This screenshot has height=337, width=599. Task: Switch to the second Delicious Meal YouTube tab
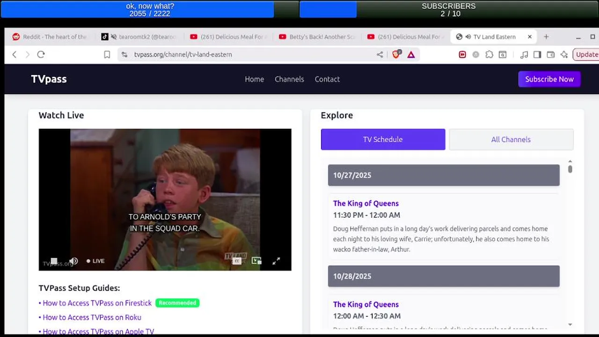pos(405,37)
